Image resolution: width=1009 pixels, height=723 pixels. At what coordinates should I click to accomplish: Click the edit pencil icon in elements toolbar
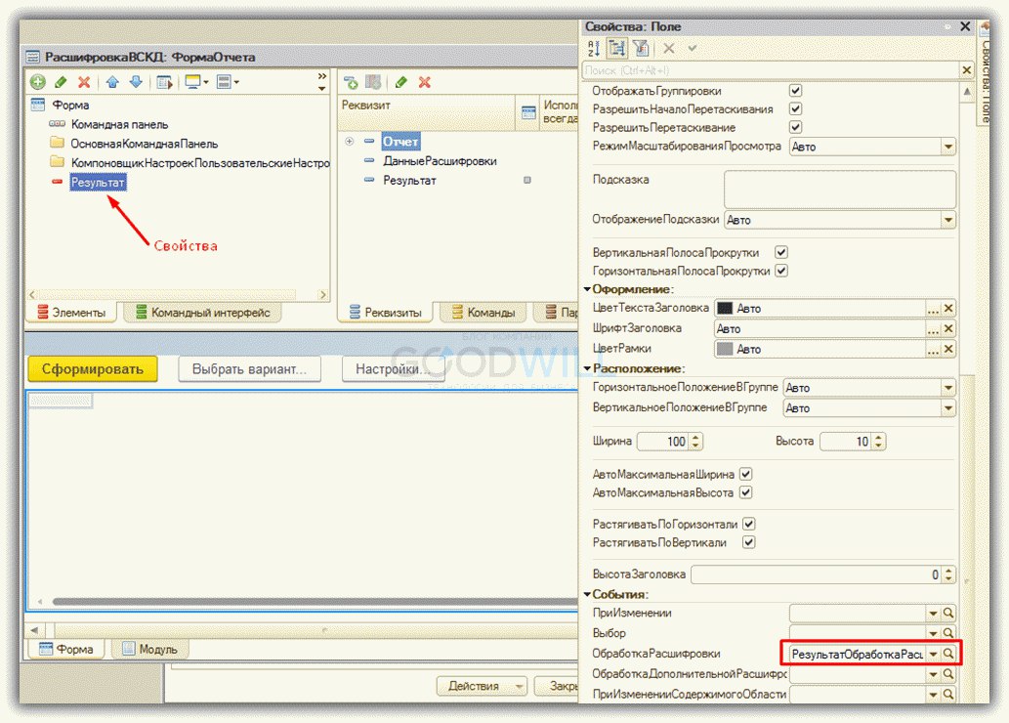(x=62, y=82)
